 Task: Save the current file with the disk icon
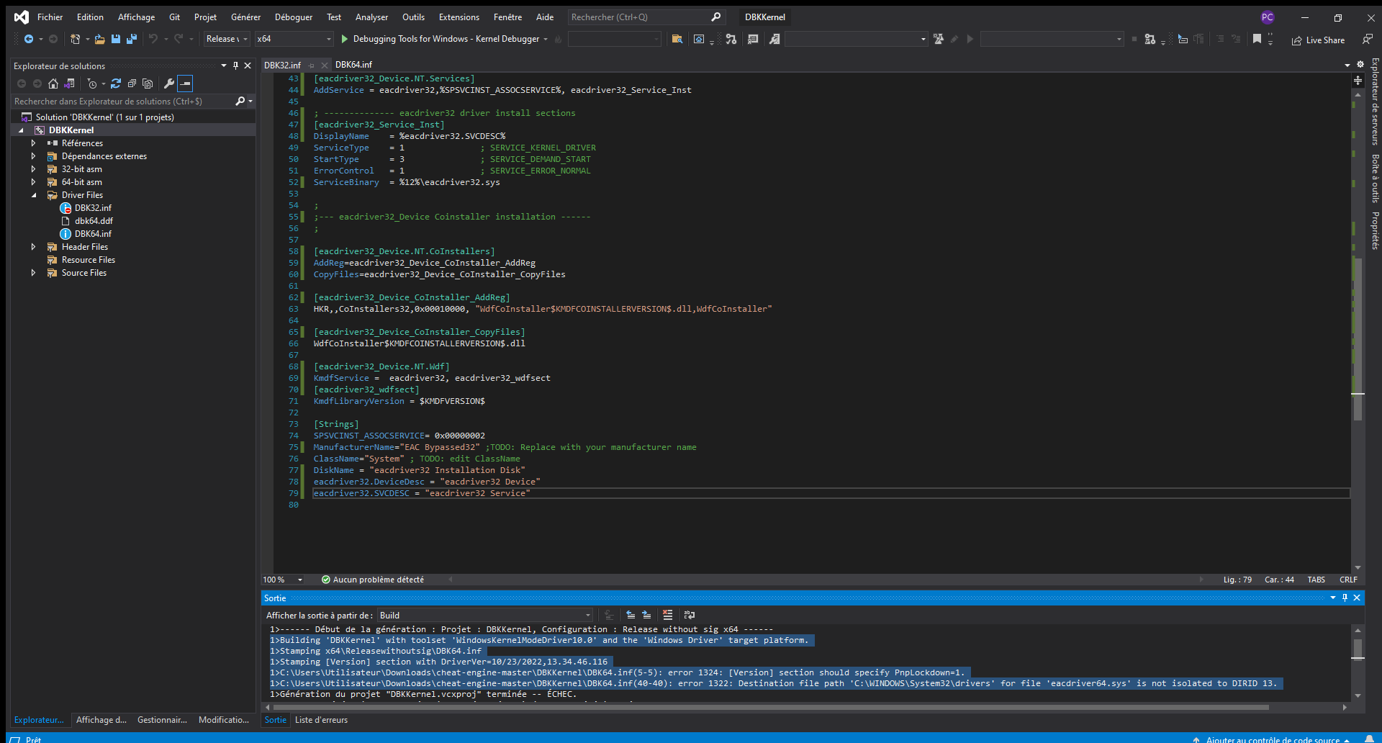(x=115, y=39)
